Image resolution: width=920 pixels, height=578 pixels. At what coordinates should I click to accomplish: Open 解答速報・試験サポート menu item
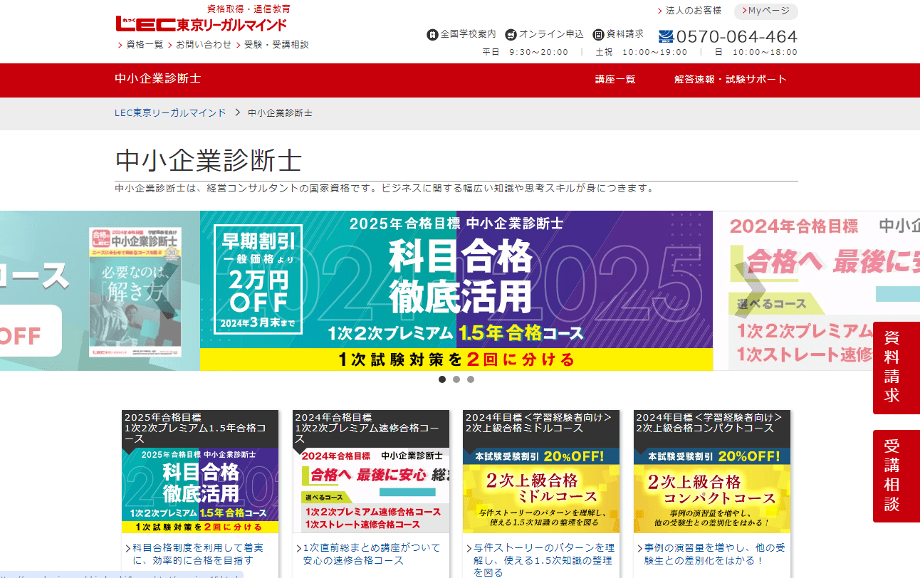[731, 79]
